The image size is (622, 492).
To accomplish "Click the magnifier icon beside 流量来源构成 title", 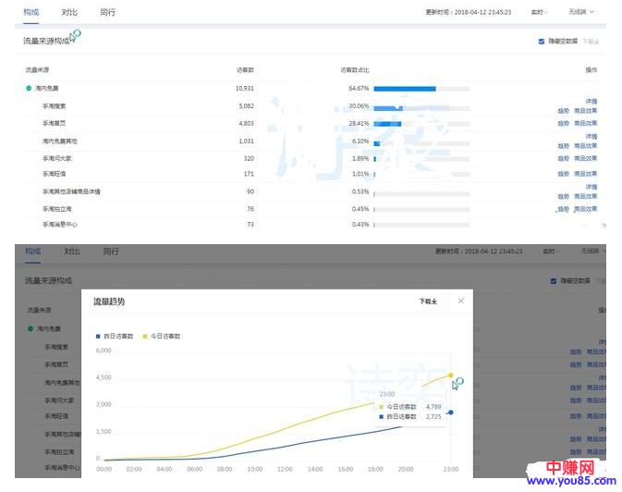I will (76, 36).
